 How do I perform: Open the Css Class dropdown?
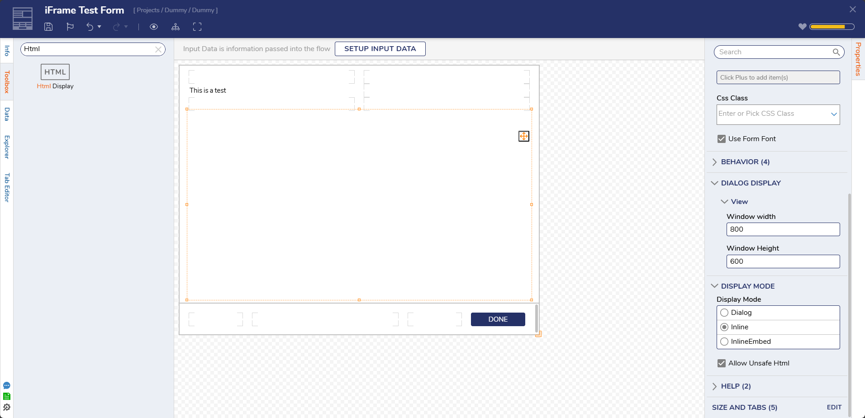tap(833, 114)
